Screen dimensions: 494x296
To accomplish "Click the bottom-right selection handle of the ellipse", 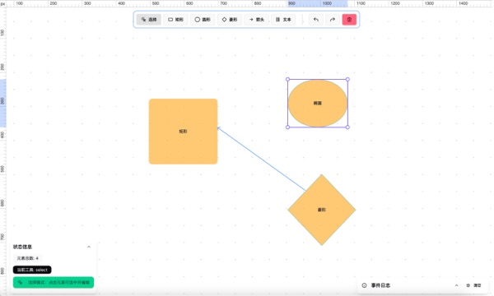I will pos(347,127).
